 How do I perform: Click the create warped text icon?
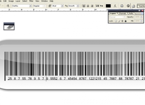point(115,6)
